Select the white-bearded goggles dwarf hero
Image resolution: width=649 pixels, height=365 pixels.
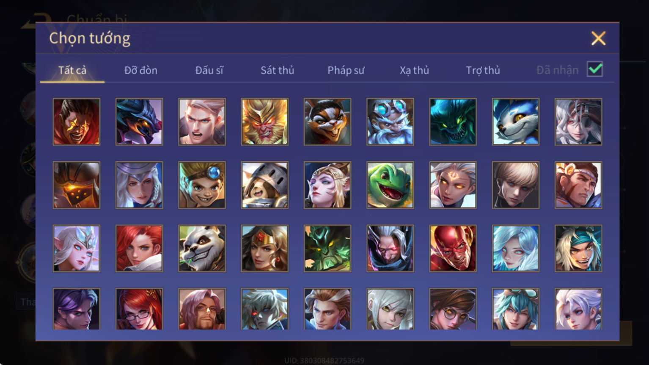[x=390, y=122]
